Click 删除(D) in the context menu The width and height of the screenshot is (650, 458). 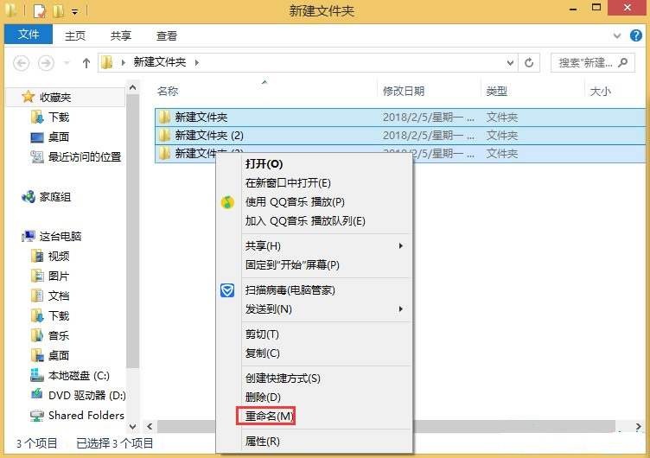(x=263, y=397)
